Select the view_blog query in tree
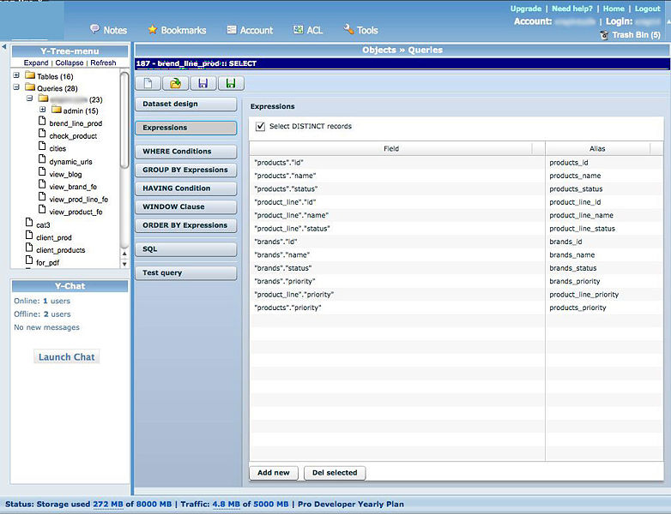This screenshot has width=671, height=514. point(64,174)
